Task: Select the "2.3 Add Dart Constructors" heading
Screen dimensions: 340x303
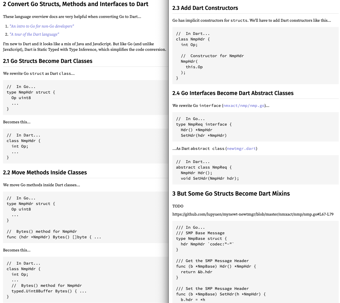Action: 205,8
